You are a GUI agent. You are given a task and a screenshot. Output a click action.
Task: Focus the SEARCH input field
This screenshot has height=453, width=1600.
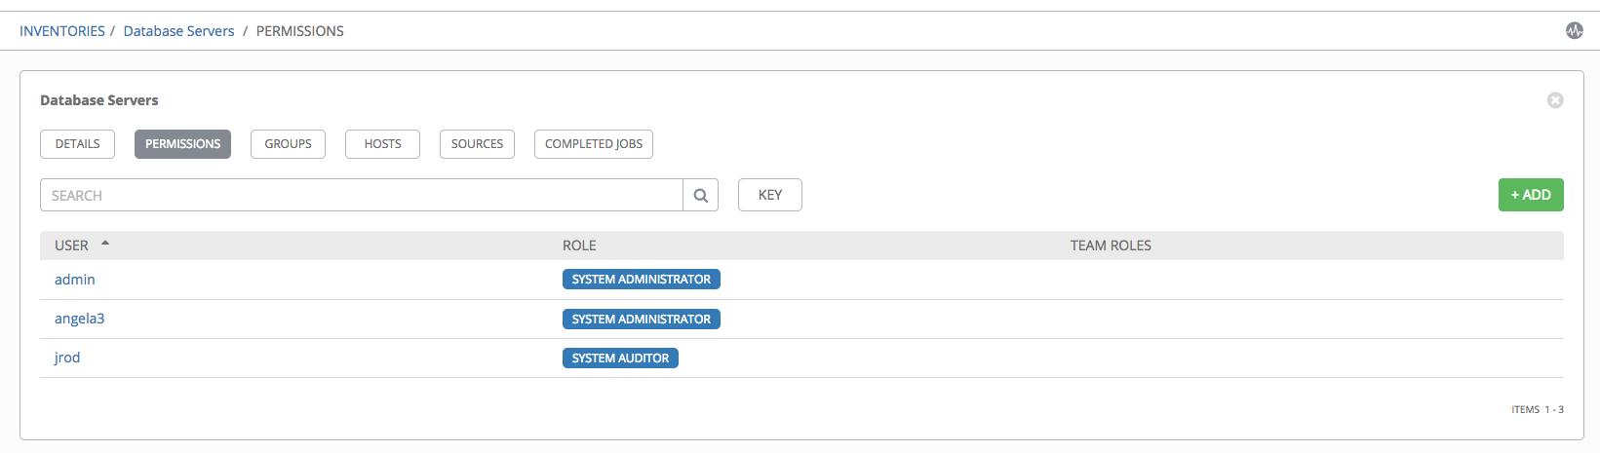pos(362,195)
